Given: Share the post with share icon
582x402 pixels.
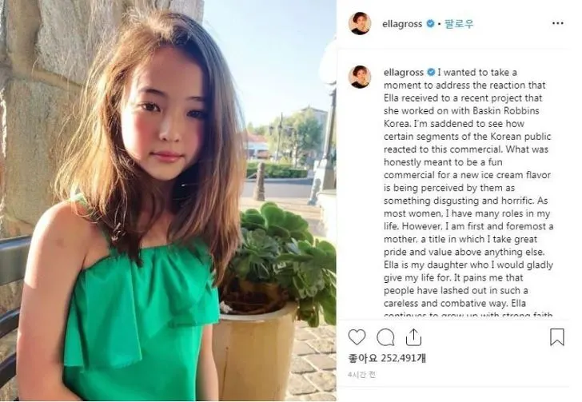Looking at the screenshot, I should tap(413, 337).
